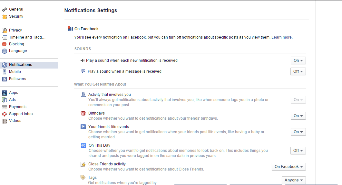Viewport: 342px width, 185px height.
Task: Click 'Play a sound when each new notification is received'
Action: coord(132,60)
